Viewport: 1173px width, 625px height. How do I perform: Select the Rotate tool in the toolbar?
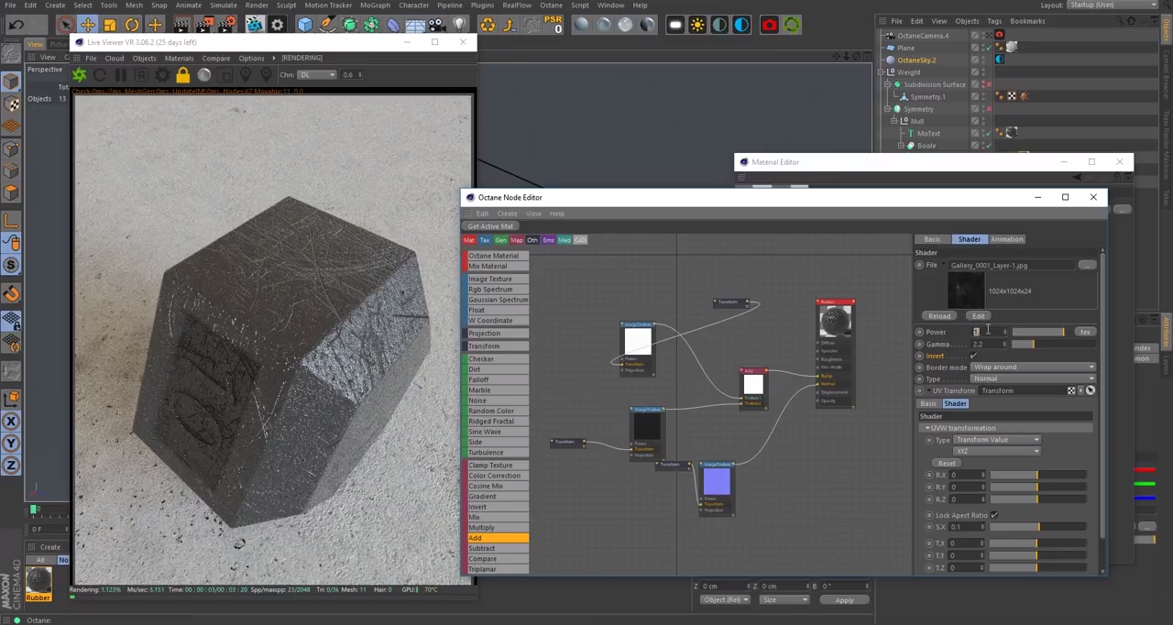[x=132, y=25]
